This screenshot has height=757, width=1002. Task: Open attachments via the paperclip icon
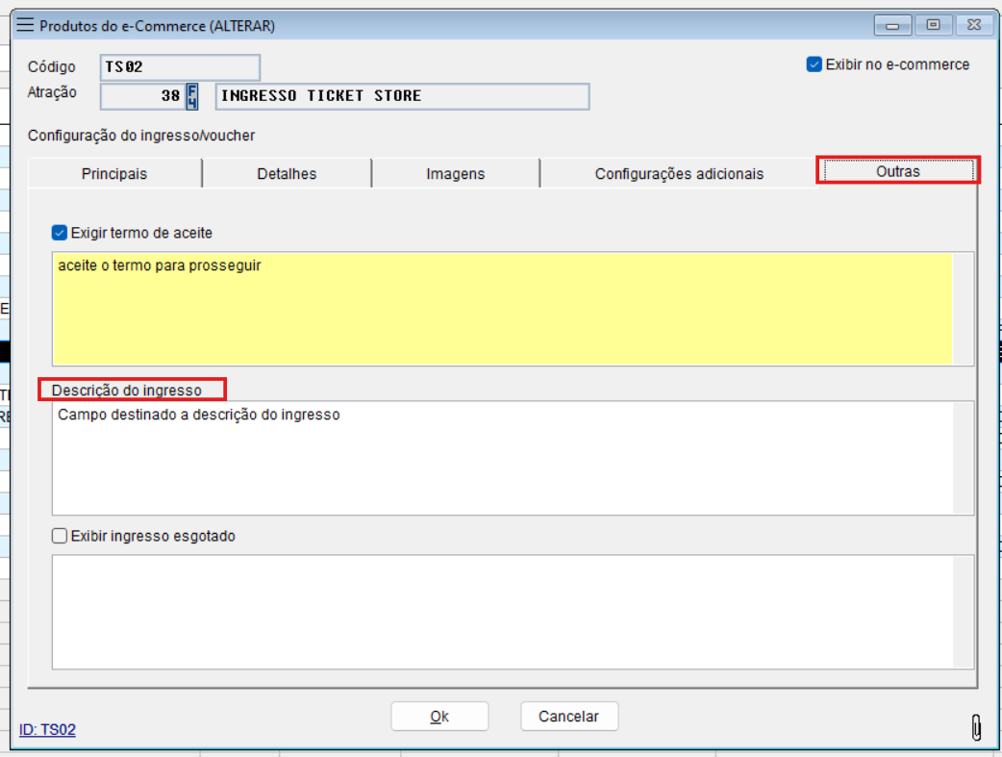pos(976,728)
